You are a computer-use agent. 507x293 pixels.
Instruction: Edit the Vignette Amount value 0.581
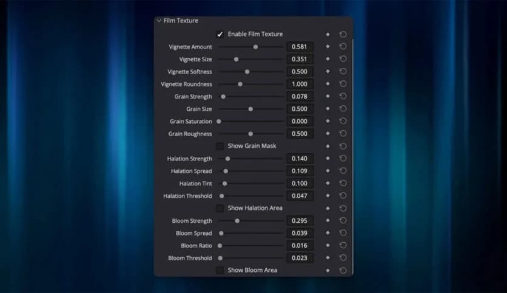click(x=300, y=47)
